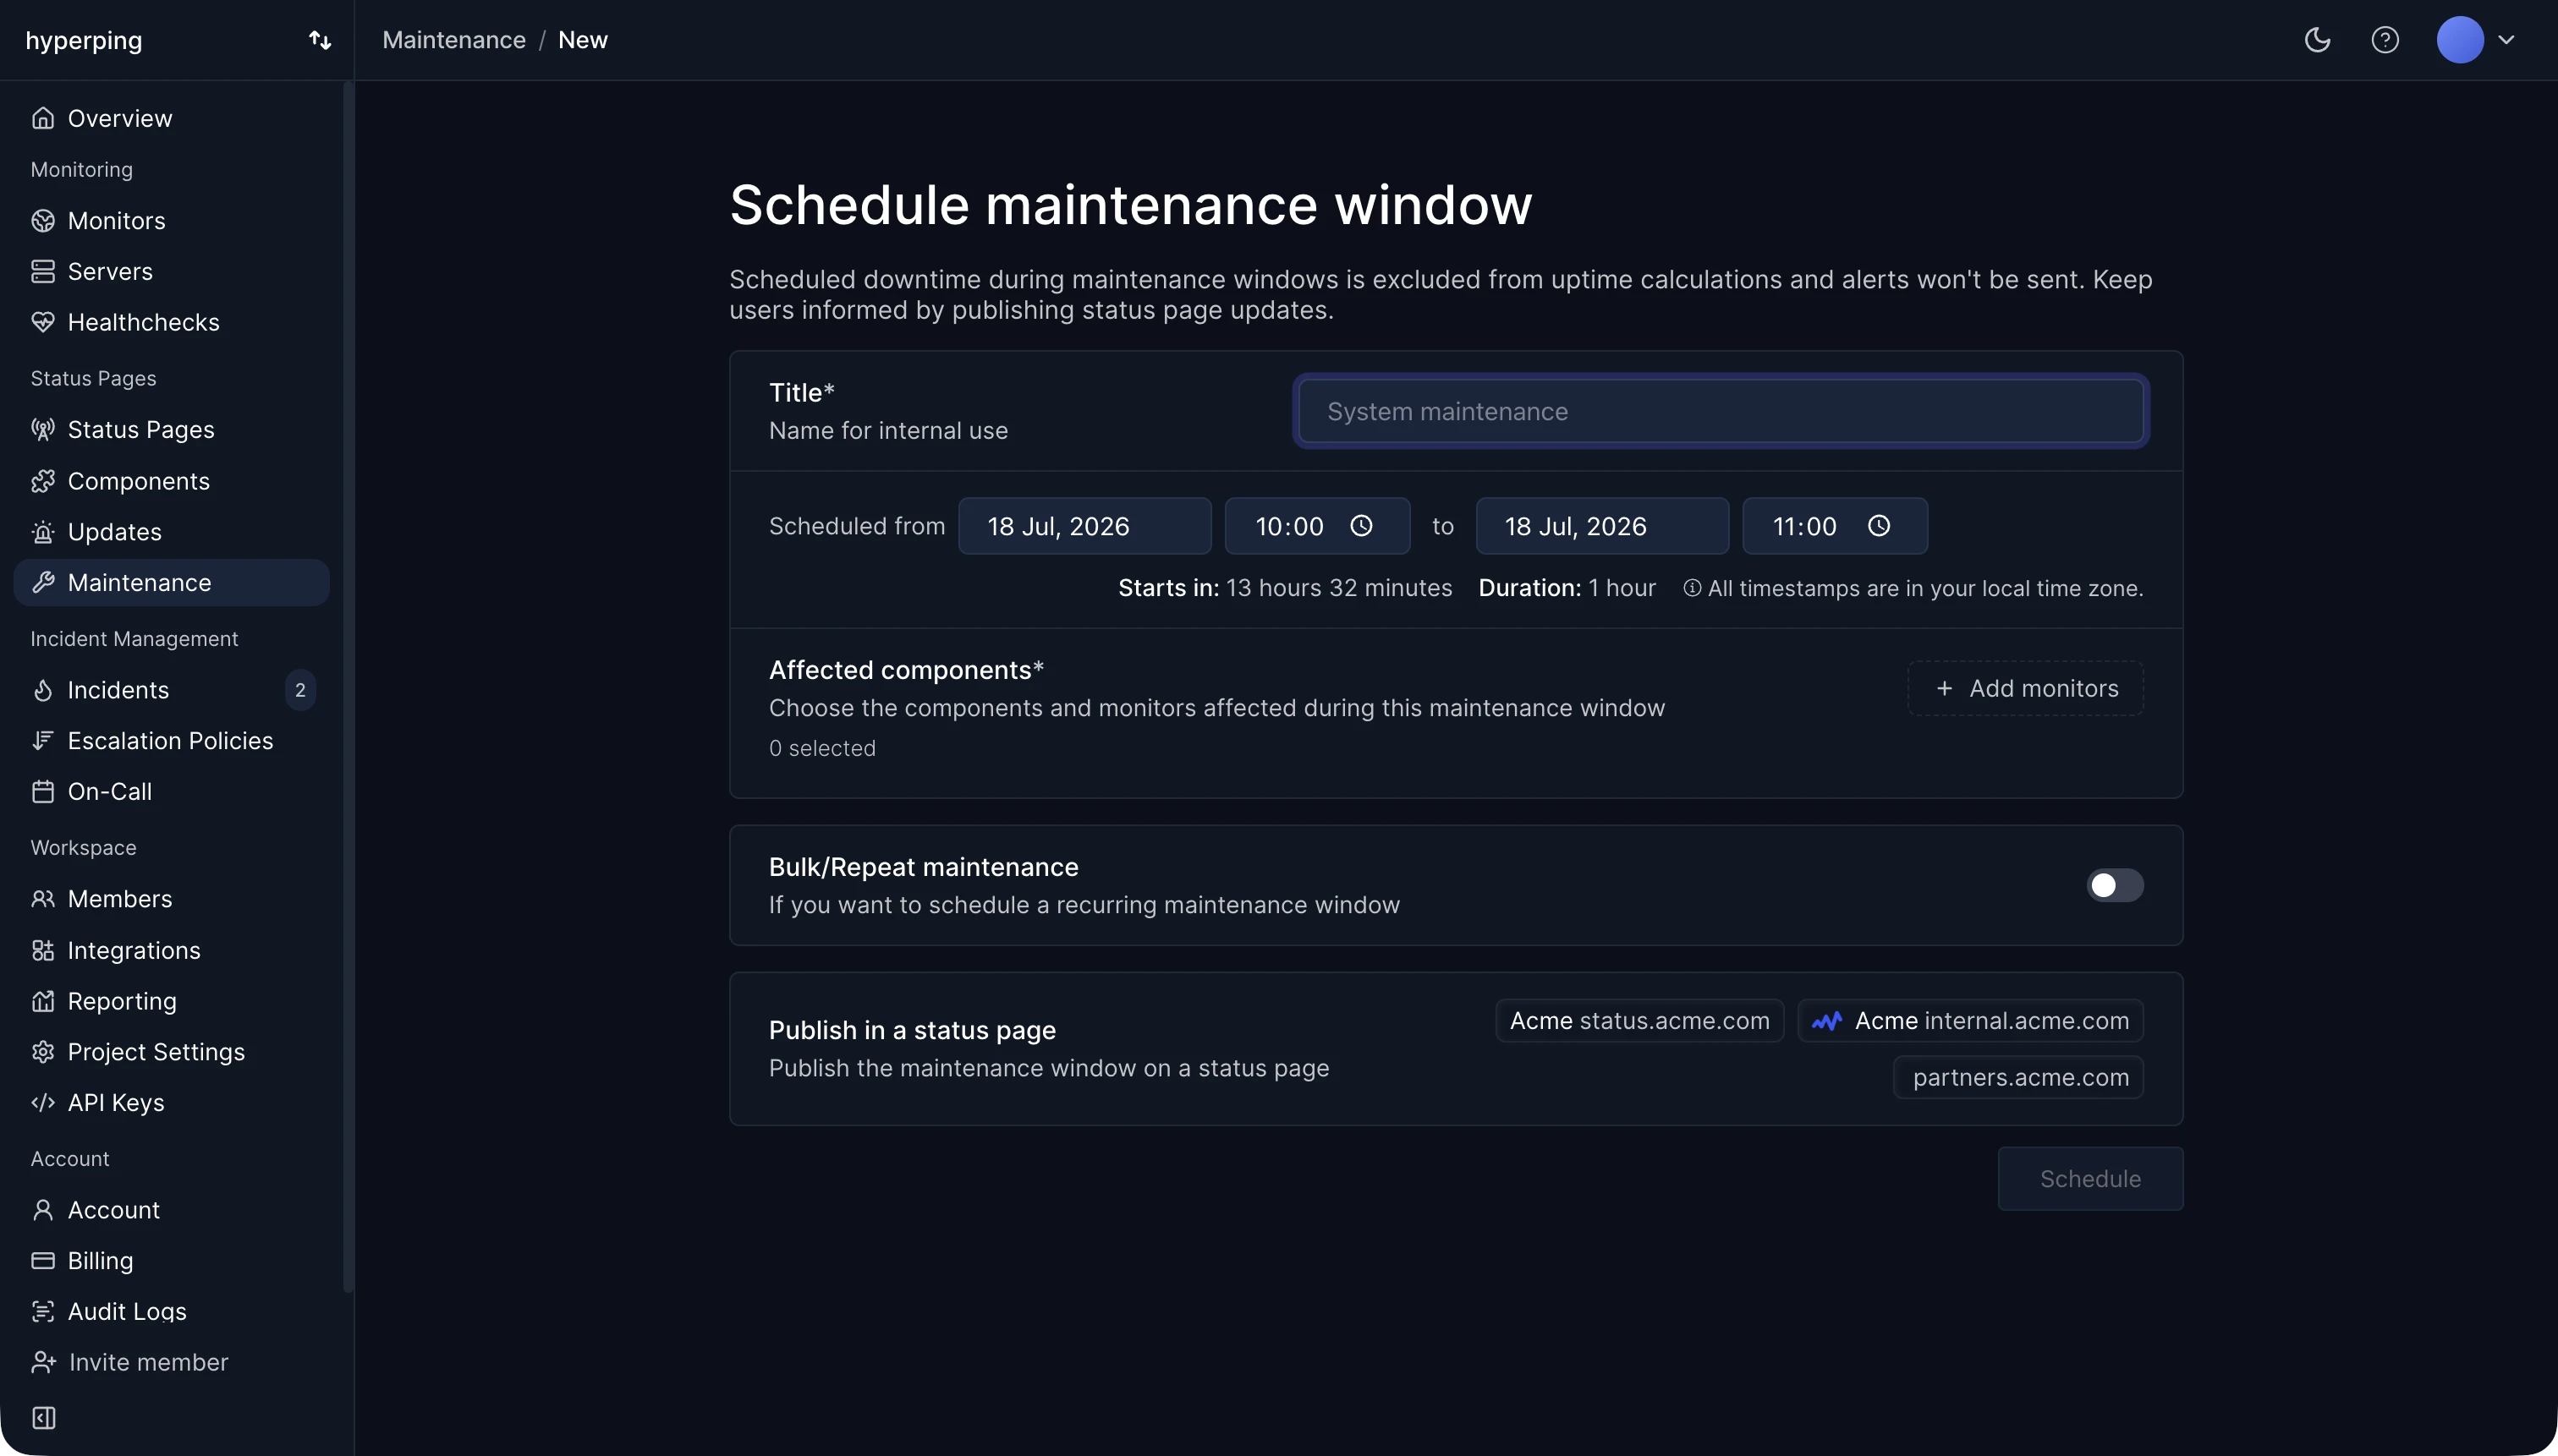
Task: Collapse the sidebar panel icon
Action: (x=44, y=1417)
